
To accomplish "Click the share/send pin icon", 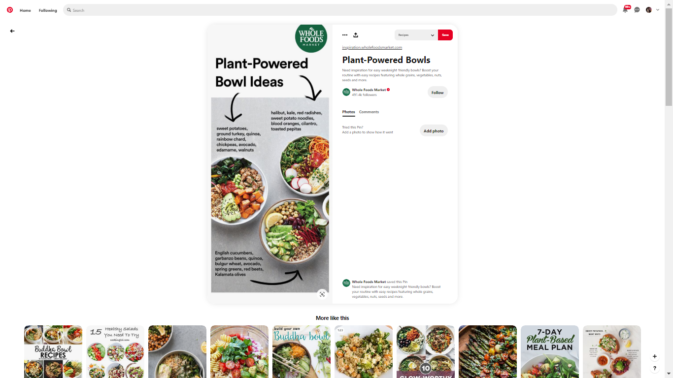I will click(356, 35).
